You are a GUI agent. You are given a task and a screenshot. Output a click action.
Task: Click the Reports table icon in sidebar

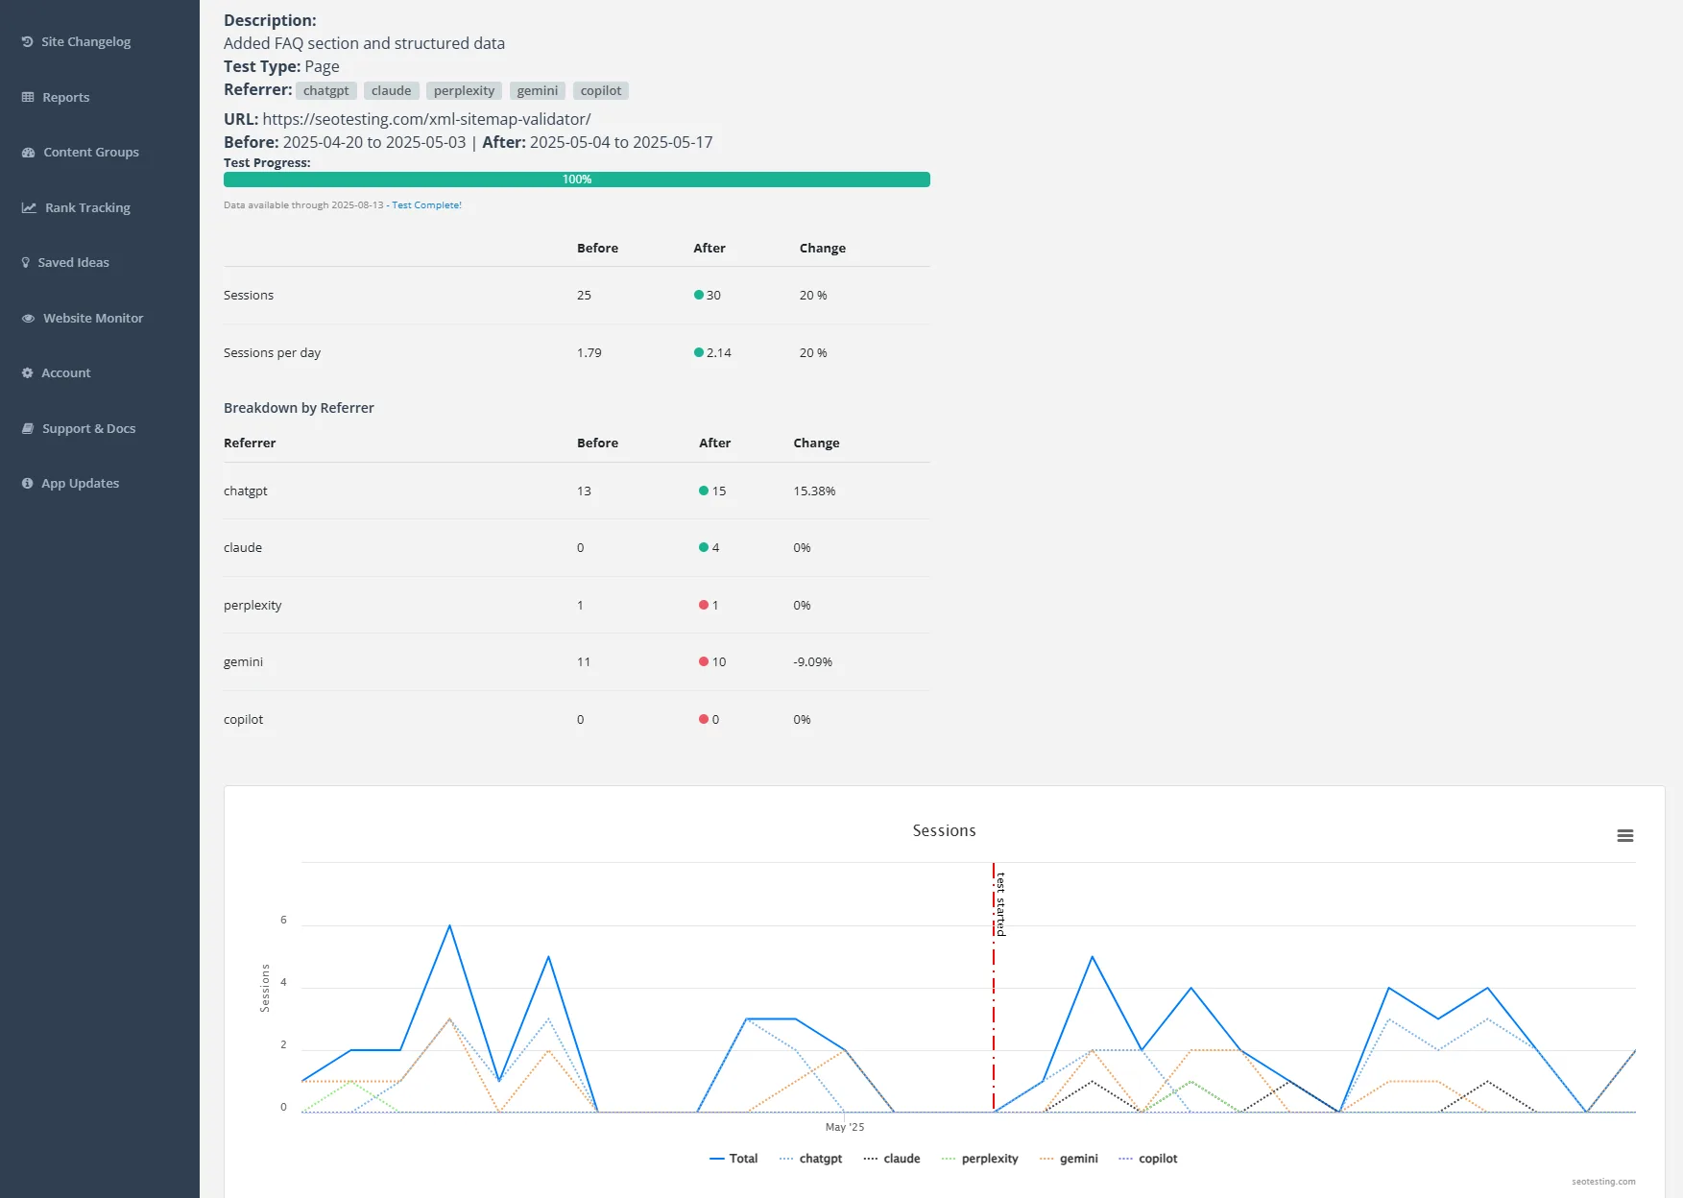[x=28, y=98]
